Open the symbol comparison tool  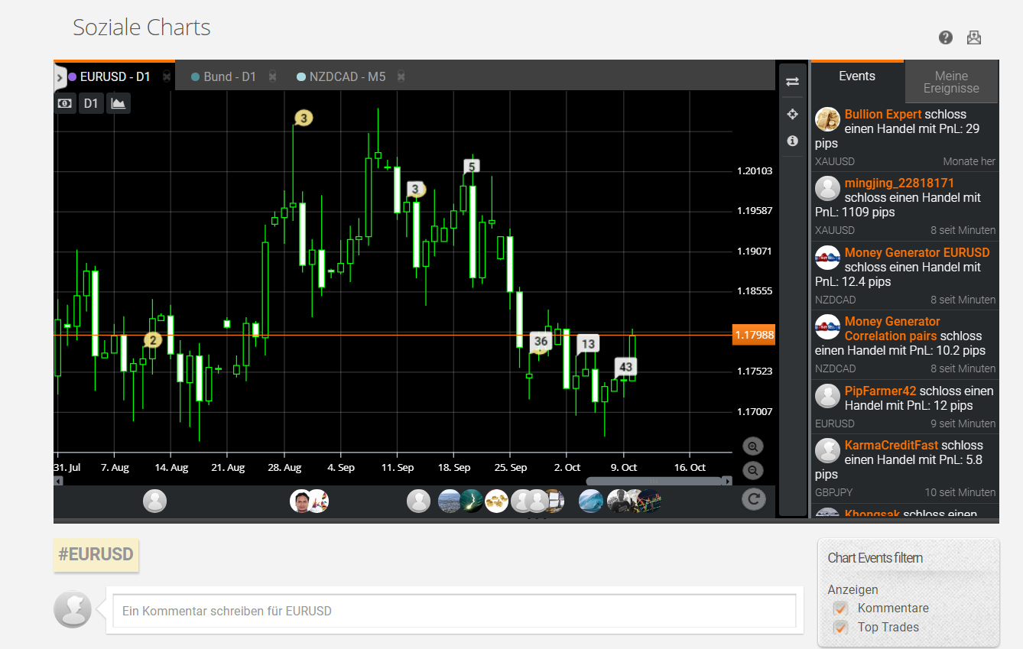(x=793, y=81)
